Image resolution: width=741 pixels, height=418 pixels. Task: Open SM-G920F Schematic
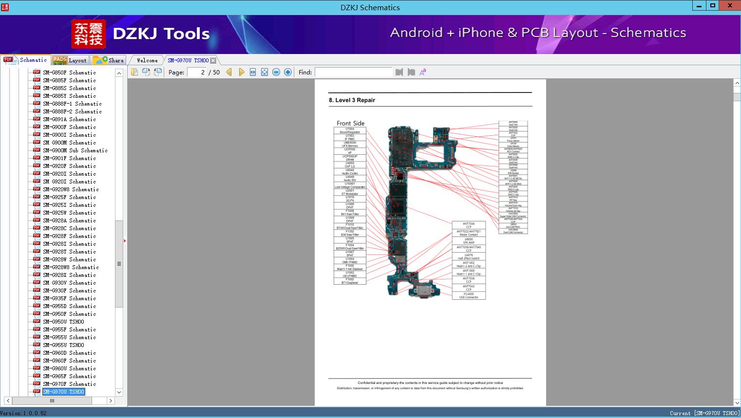(69, 166)
